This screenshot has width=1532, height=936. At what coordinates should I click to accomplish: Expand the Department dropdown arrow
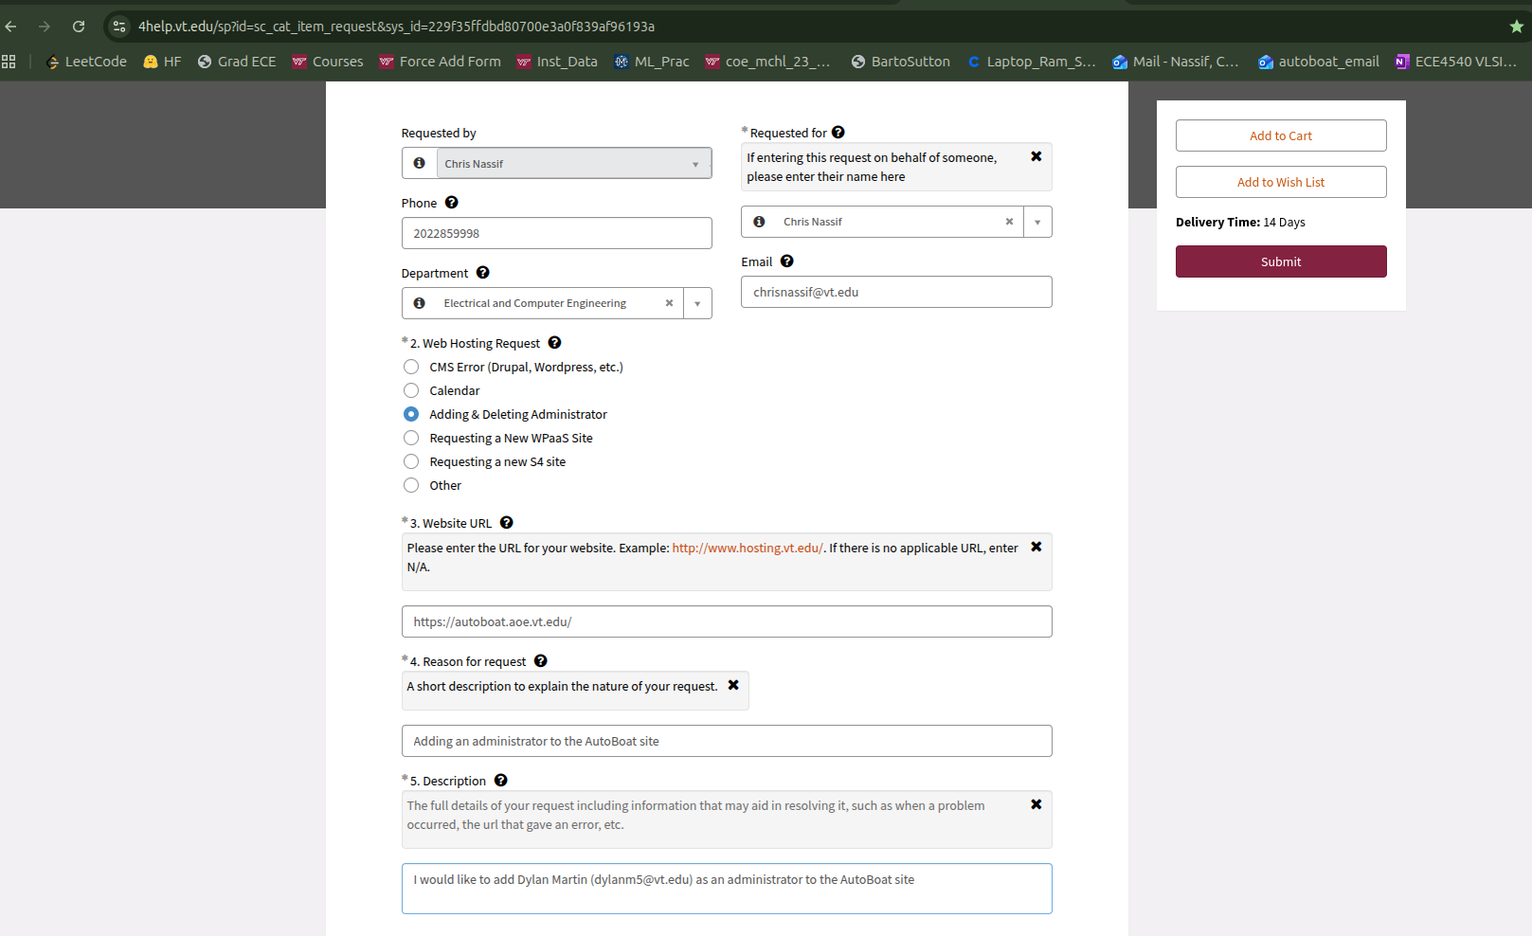click(697, 303)
